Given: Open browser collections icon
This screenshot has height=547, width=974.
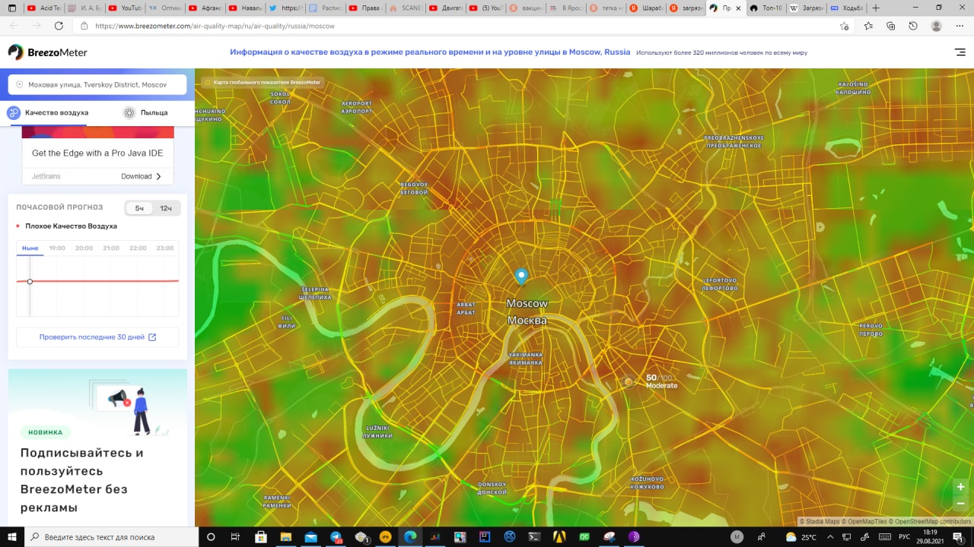Looking at the screenshot, I should tap(891, 26).
